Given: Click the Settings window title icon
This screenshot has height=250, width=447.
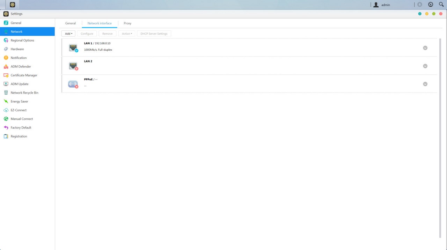Looking at the screenshot, I should pyautogui.click(x=6, y=14).
